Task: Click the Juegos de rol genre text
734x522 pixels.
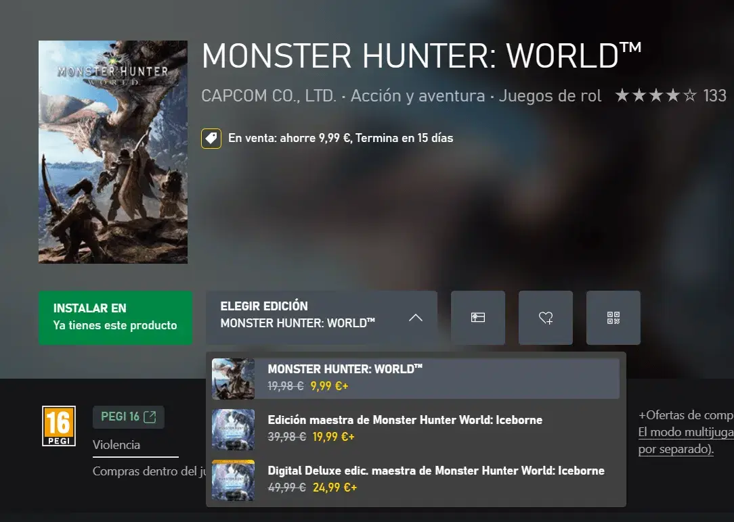Action: 550,96
